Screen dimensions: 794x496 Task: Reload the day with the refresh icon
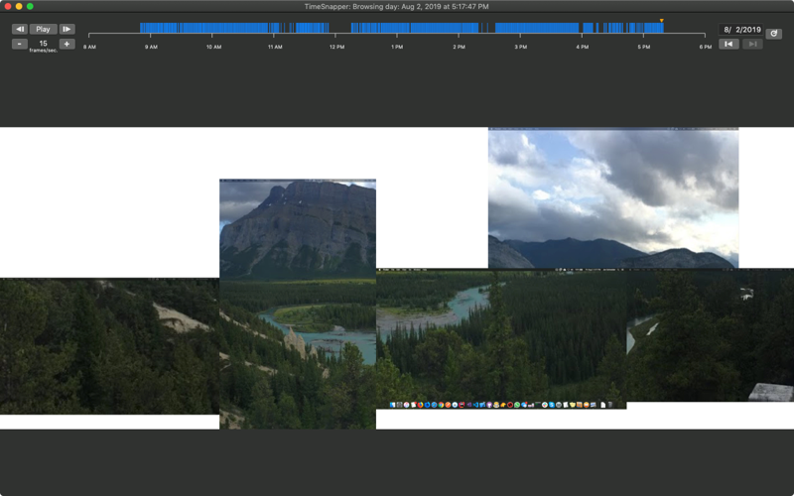coord(773,34)
